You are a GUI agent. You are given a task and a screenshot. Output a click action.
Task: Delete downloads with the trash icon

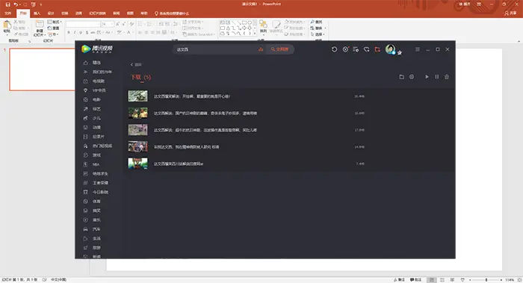(447, 77)
